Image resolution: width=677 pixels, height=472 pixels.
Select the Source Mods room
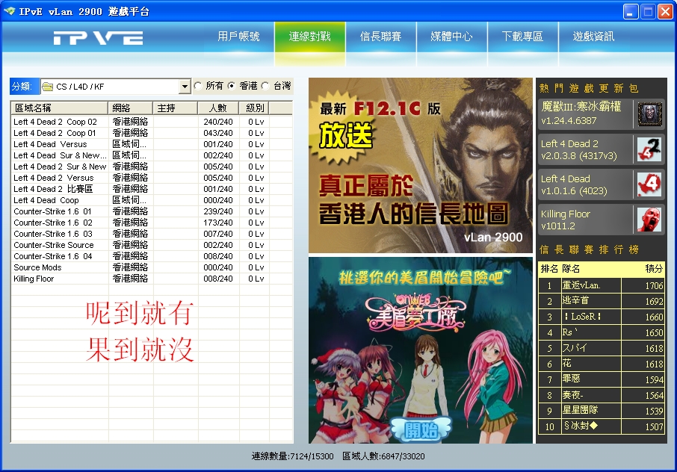(x=152, y=268)
